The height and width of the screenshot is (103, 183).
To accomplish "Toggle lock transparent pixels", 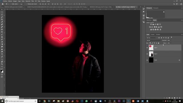I will [x=150, y=43].
